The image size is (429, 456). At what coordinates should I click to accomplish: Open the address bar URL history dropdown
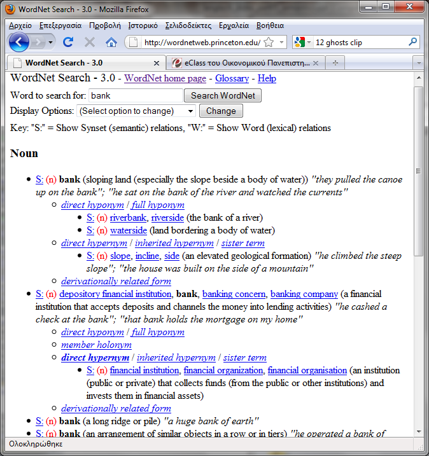(x=281, y=43)
